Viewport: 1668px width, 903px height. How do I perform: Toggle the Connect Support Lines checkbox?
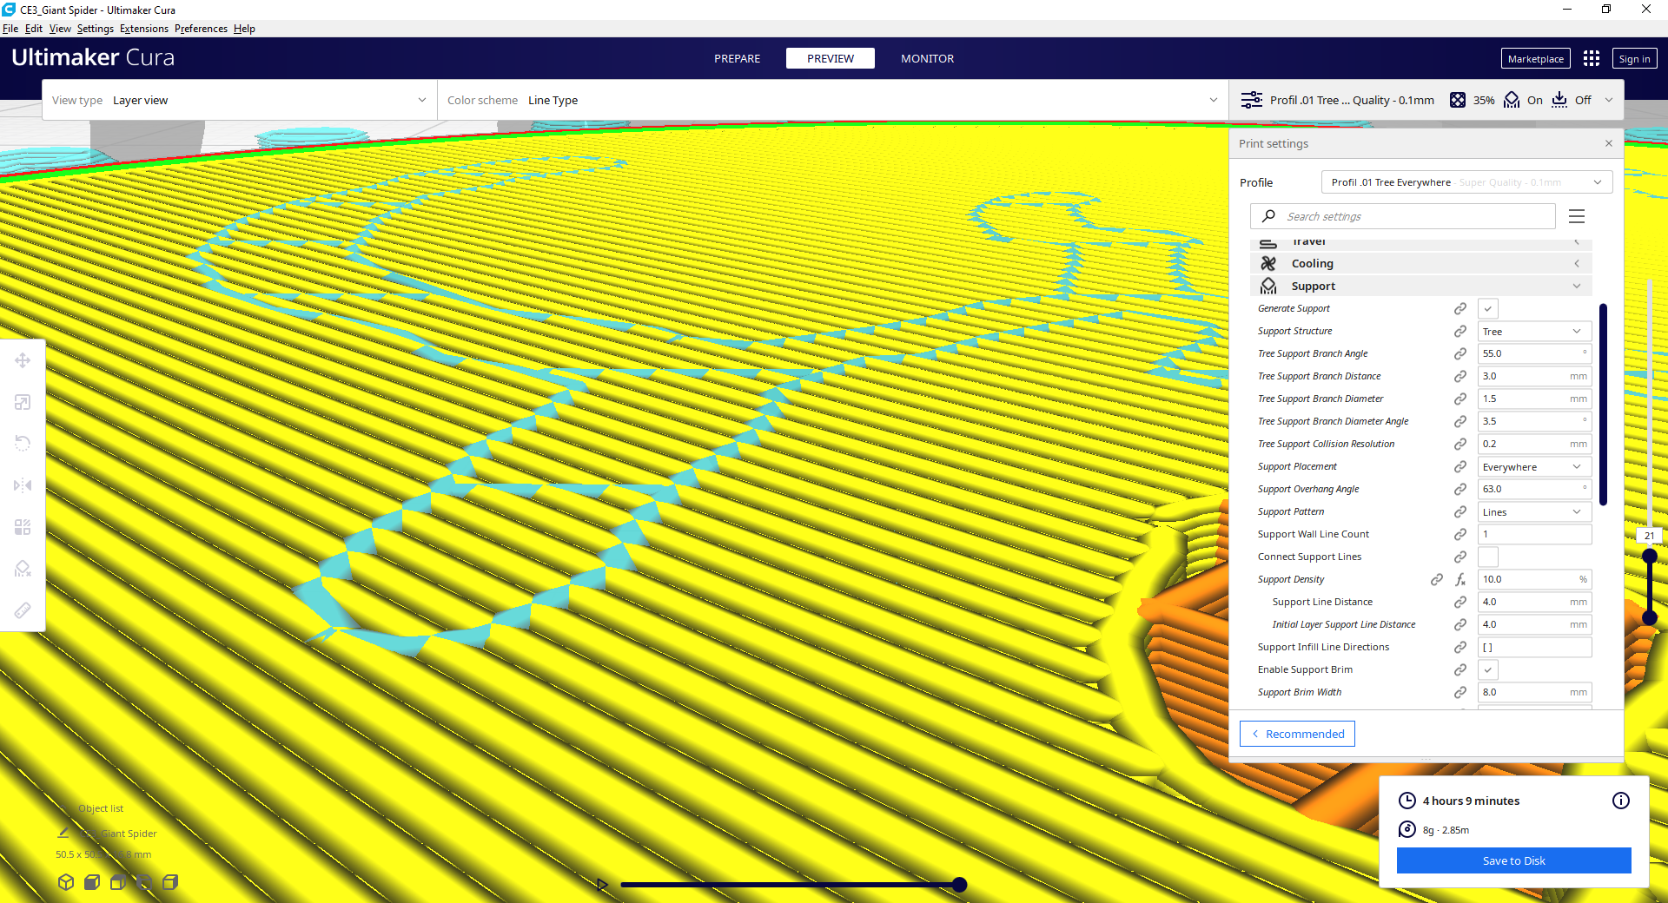pos(1488,557)
